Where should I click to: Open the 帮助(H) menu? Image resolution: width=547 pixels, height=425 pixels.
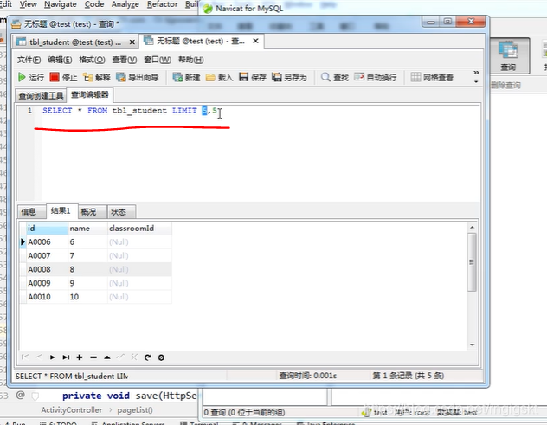click(190, 60)
